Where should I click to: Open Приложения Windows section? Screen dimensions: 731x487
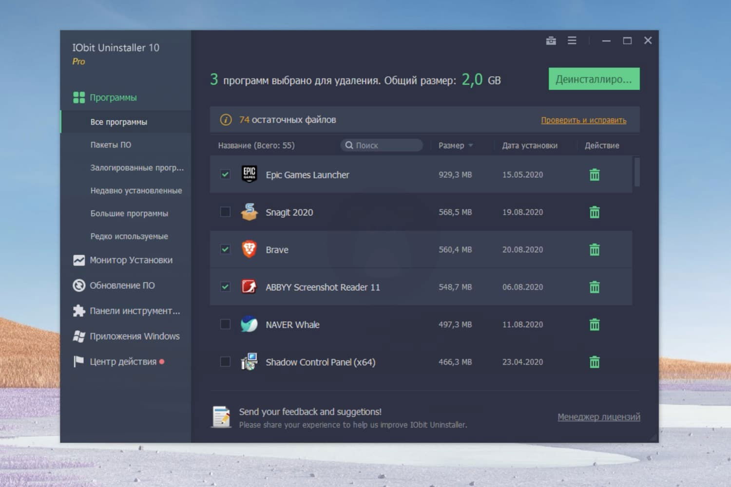[79, 336]
